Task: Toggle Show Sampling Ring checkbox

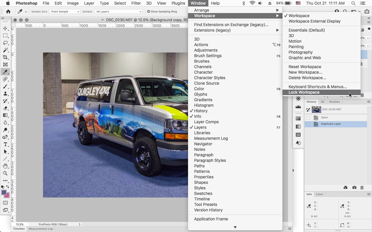Action: [149, 12]
